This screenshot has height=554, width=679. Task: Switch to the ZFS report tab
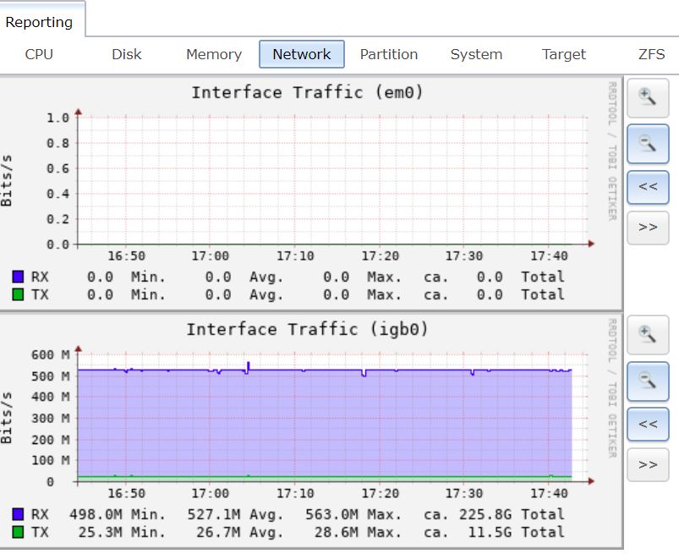pos(651,54)
